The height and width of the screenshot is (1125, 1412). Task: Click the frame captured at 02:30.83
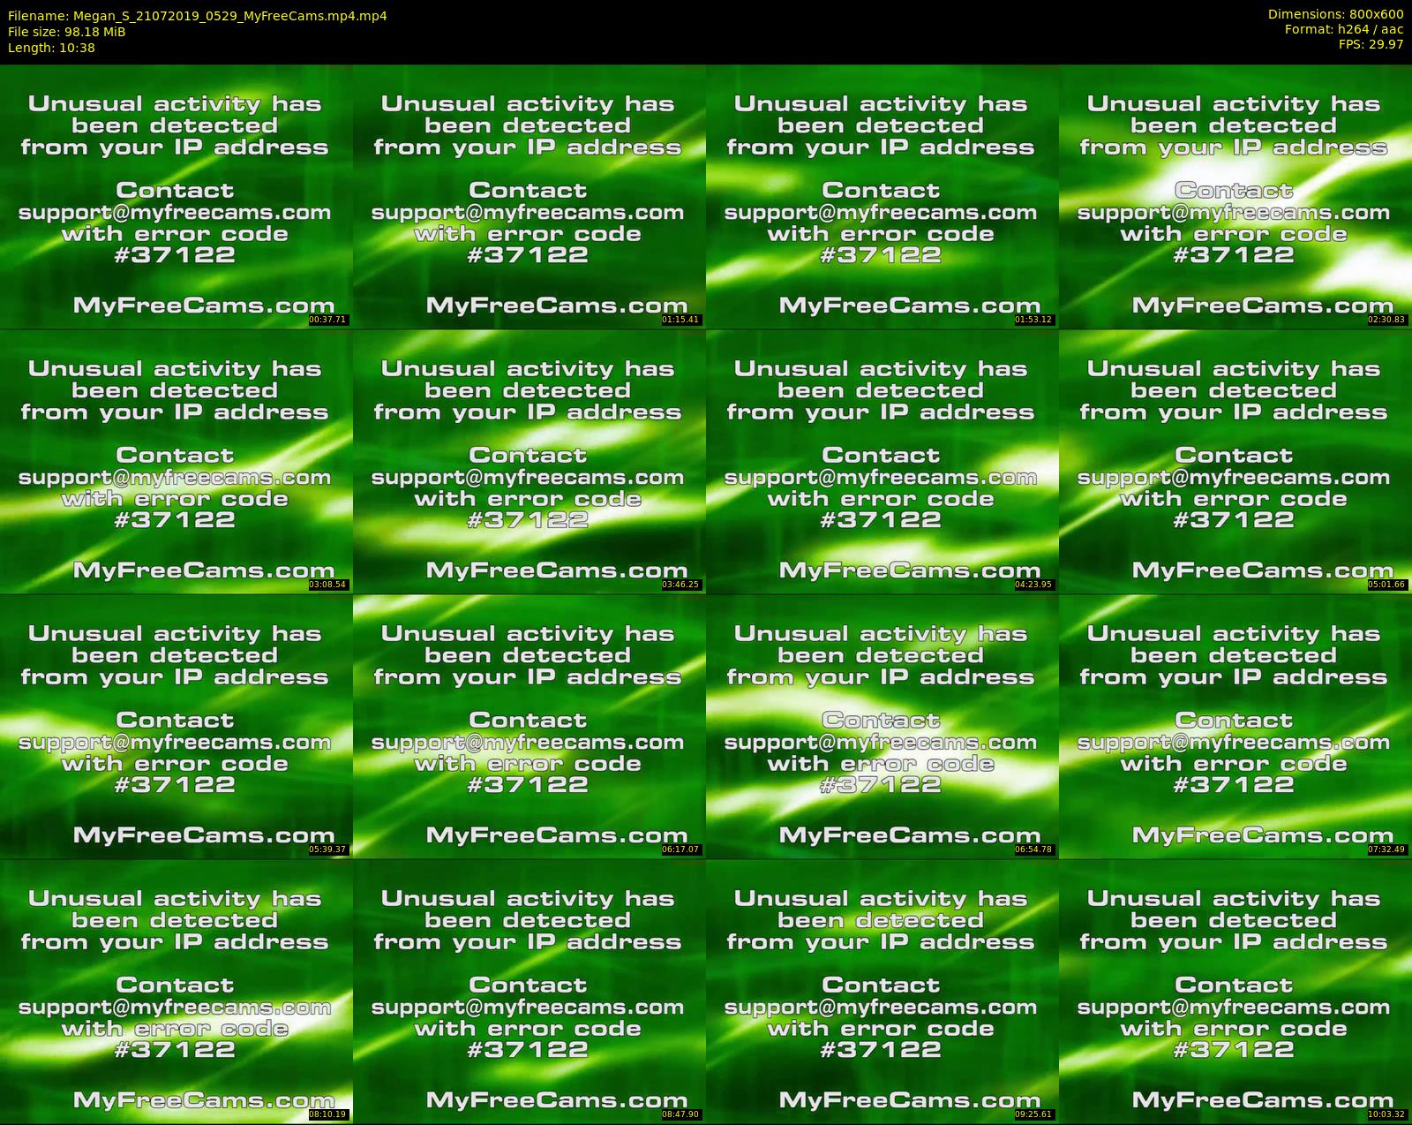[1235, 196]
